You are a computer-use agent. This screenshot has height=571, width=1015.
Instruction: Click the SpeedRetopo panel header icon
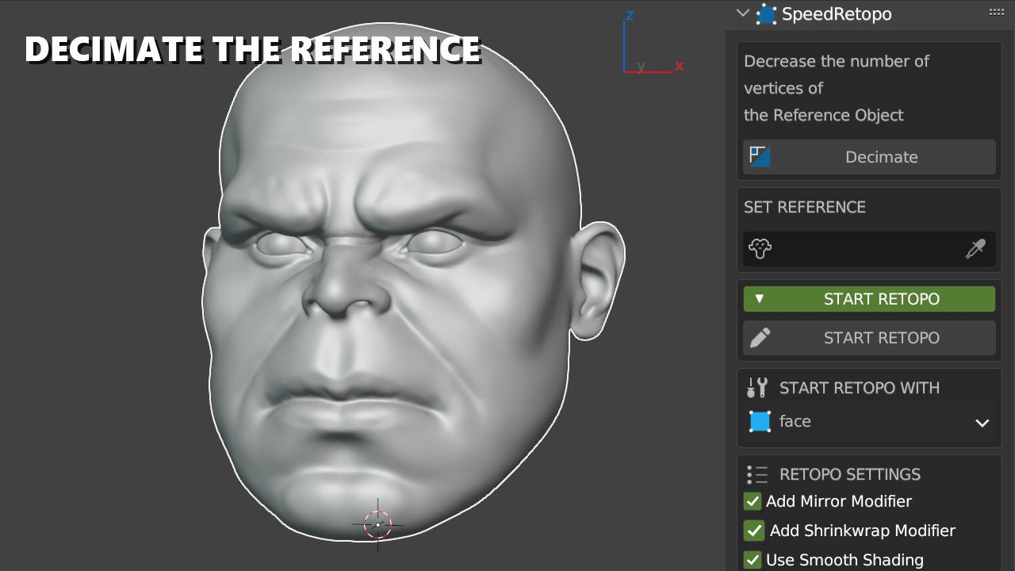(766, 14)
